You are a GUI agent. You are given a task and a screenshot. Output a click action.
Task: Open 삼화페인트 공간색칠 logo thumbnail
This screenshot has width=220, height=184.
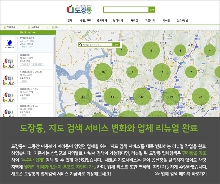9,95
